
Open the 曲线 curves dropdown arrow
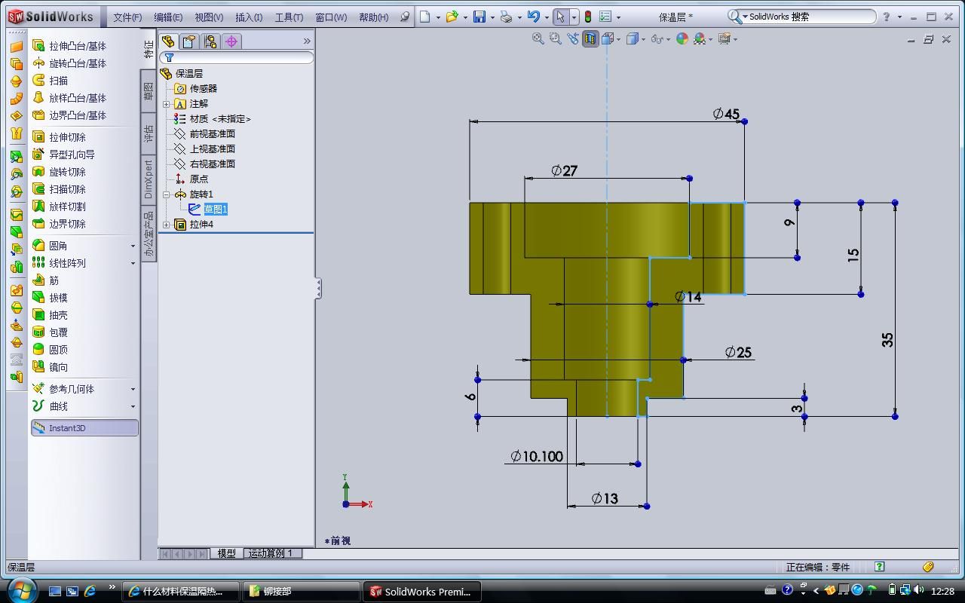[x=133, y=406]
